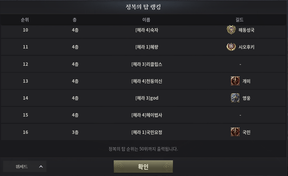This screenshot has width=288, height=176.
Task: Select player name [헤라 4]천둥의신
Action: [147, 81]
